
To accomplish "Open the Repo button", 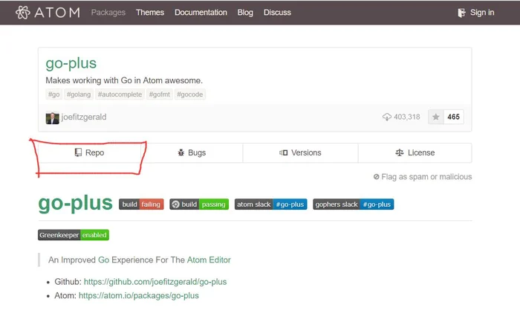I will tap(89, 152).
